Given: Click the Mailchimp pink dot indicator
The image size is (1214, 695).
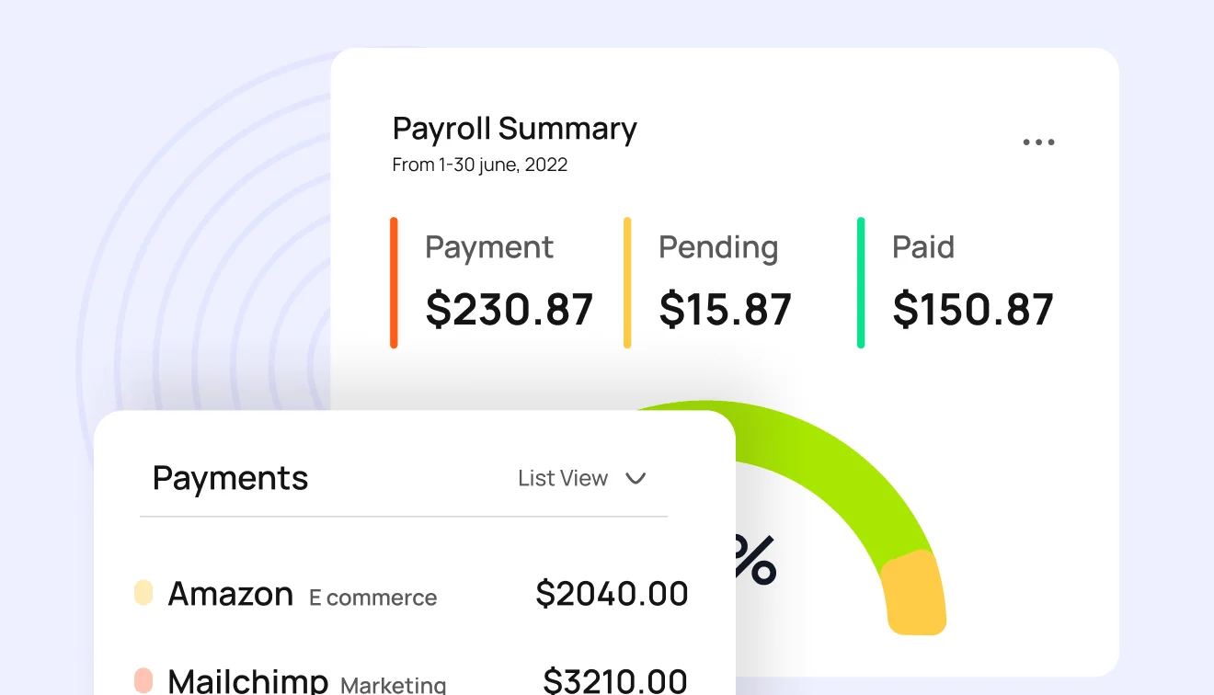Looking at the screenshot, I should point(143,680).
